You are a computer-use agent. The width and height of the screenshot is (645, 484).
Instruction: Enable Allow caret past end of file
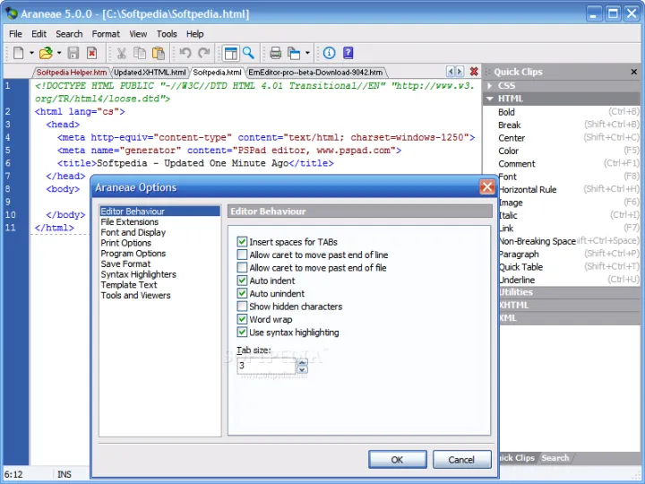click(242, 267)
